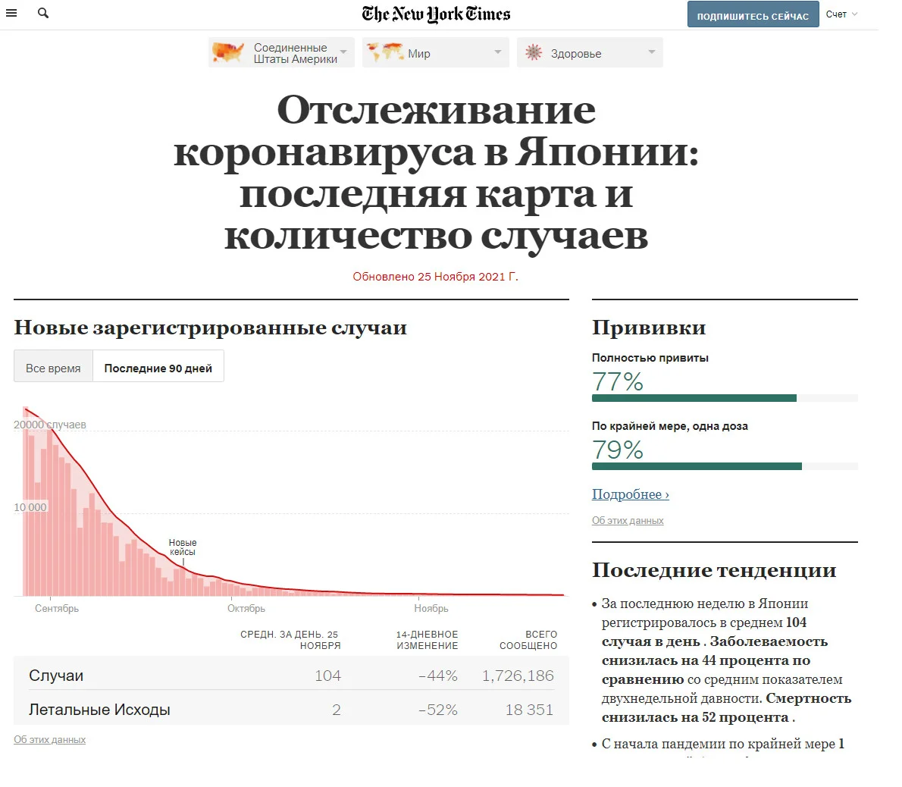
Task: Click the world map thumbnail icon
Action: (385, 52)
